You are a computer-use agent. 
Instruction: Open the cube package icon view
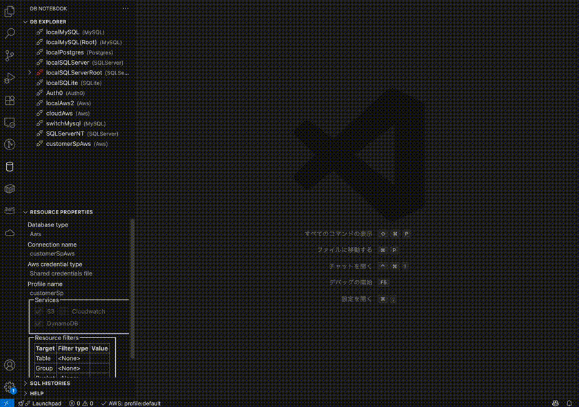tap(10, 189)
